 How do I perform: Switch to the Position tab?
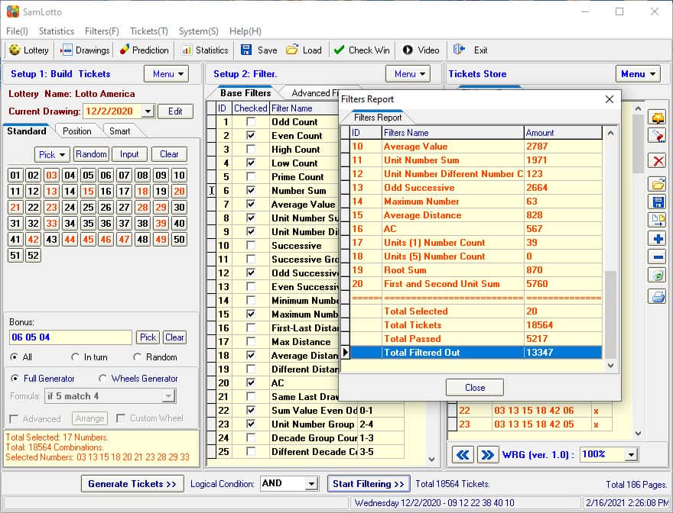click(x=76, y=131)
